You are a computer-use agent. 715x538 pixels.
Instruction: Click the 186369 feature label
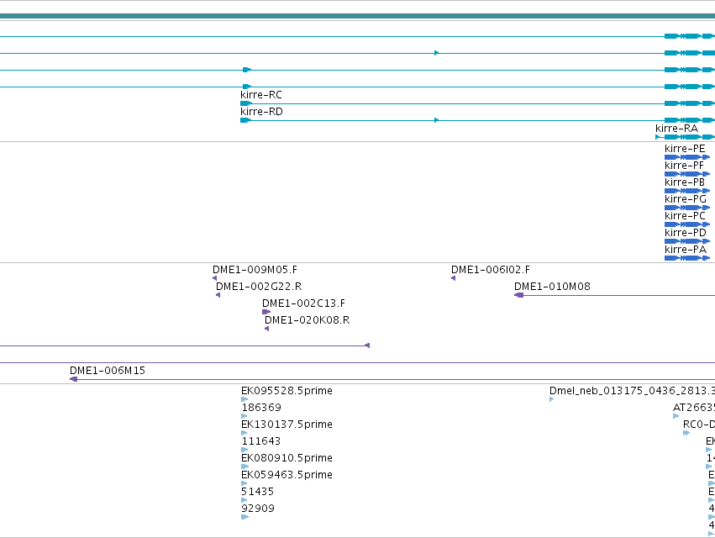click(261, 408)
